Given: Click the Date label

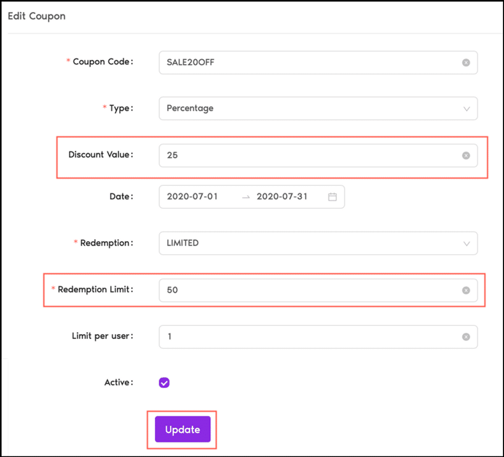Looking at the screenshot, I should (x=121, y=197).
